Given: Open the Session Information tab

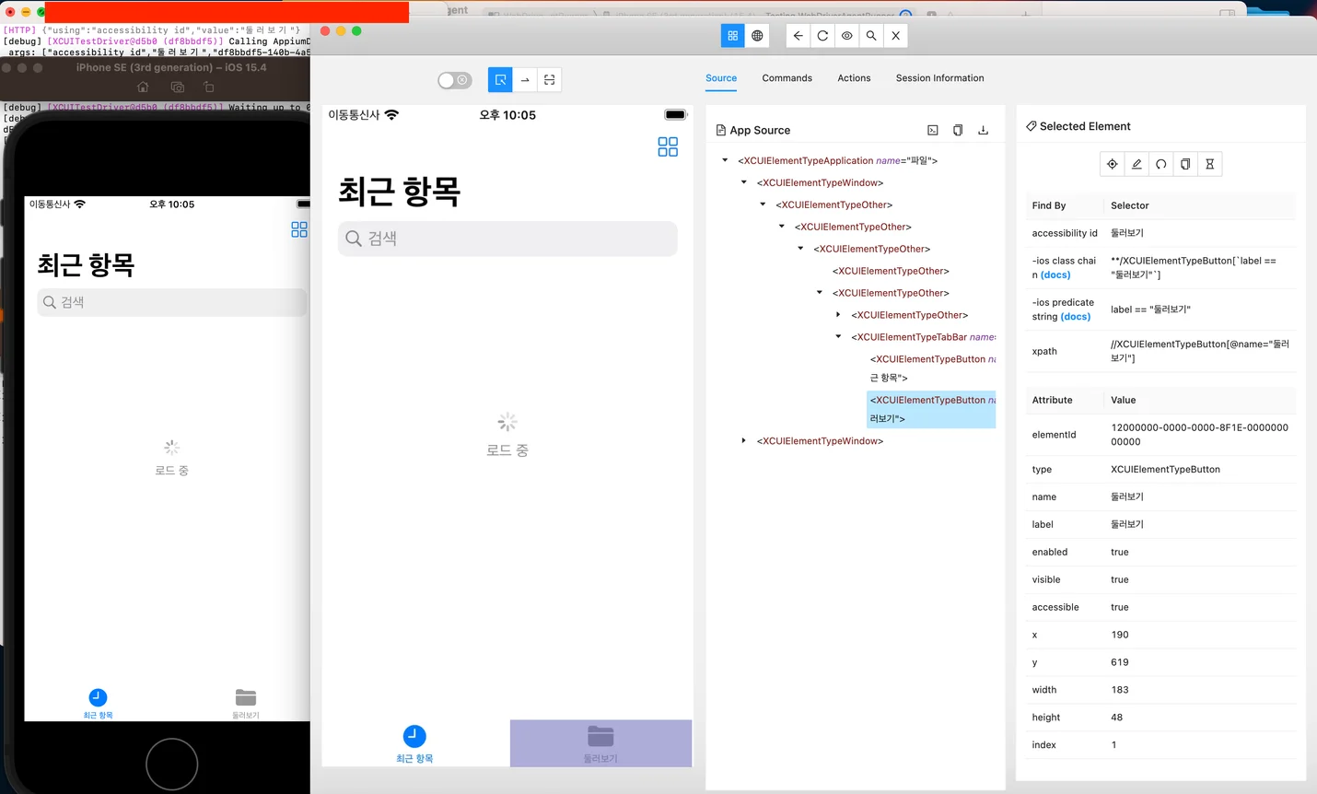Looking at the screenshot, I should 939,78.
